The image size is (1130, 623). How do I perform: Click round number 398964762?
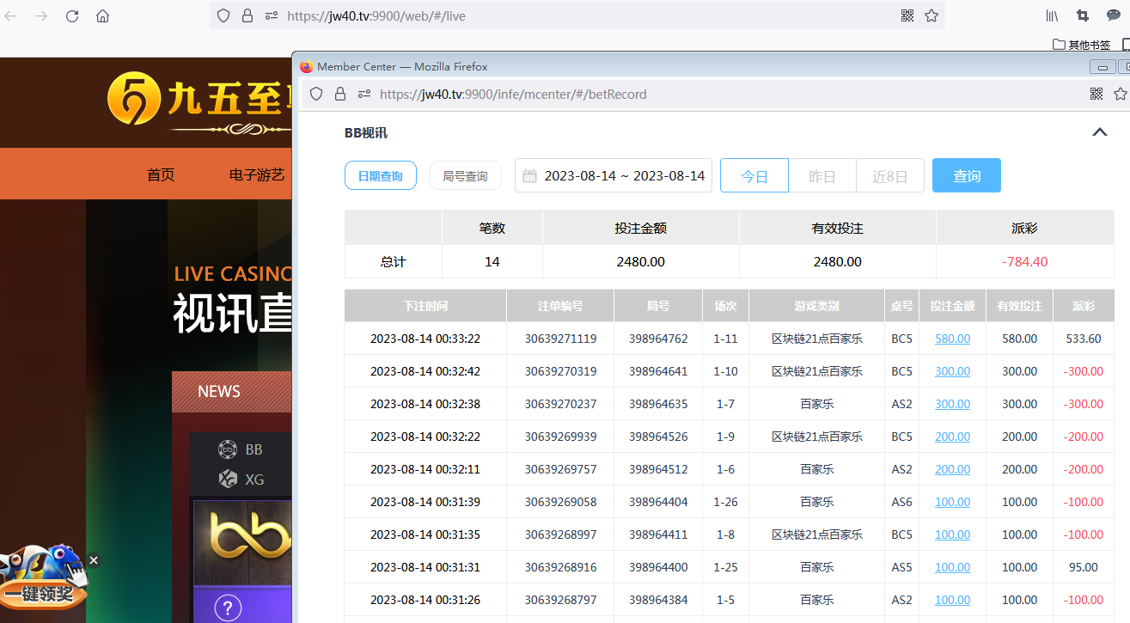coord(658,339)
